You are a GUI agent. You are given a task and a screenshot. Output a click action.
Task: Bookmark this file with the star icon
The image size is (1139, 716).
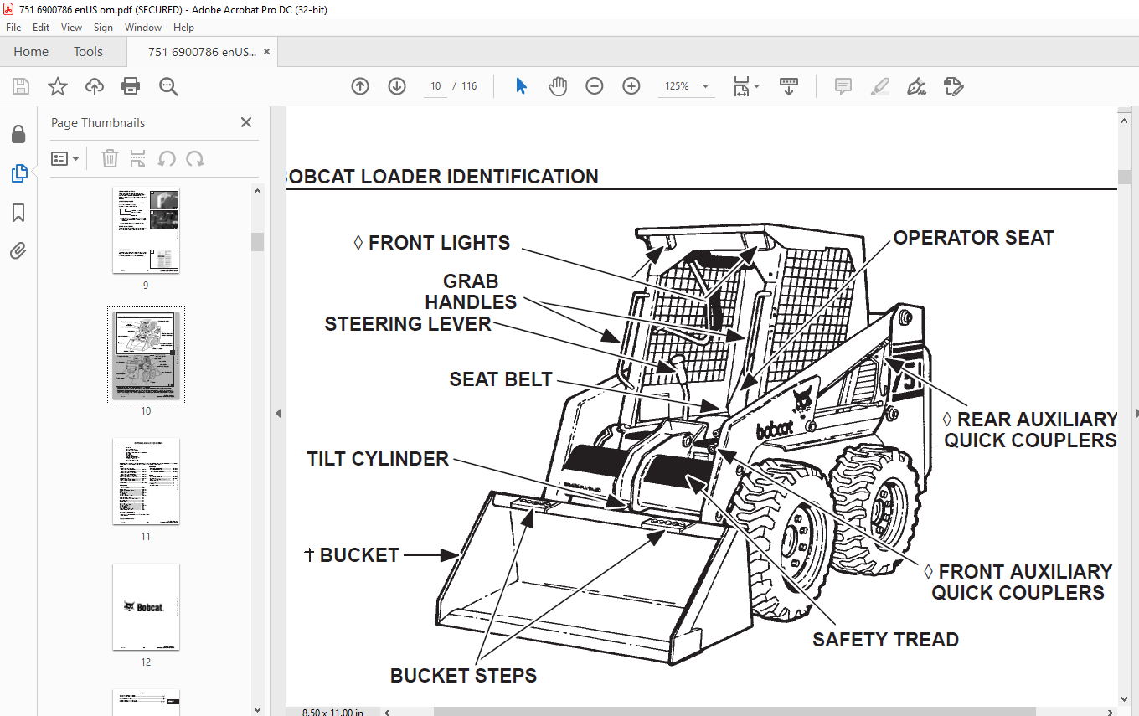click(x=57, y=86)
